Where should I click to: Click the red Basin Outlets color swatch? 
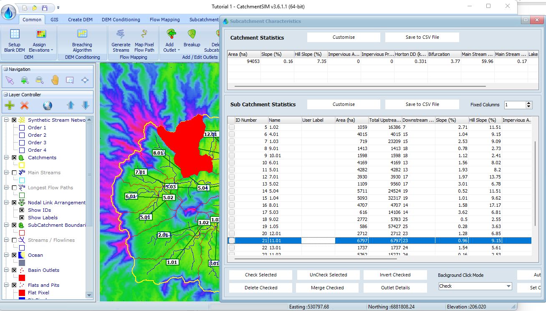click(22, 278)
